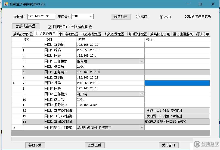Screen dimensions: 220x150
Task: Maximize the 加密盒子维护软件 window
Action: pyautogui.click(x=200, y=4)
